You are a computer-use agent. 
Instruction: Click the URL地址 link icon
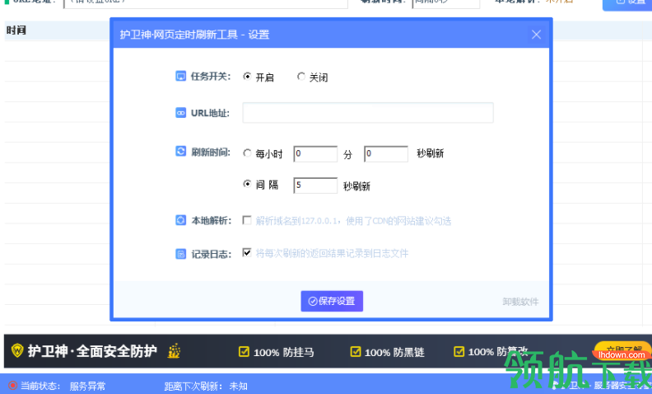point(180,112)
